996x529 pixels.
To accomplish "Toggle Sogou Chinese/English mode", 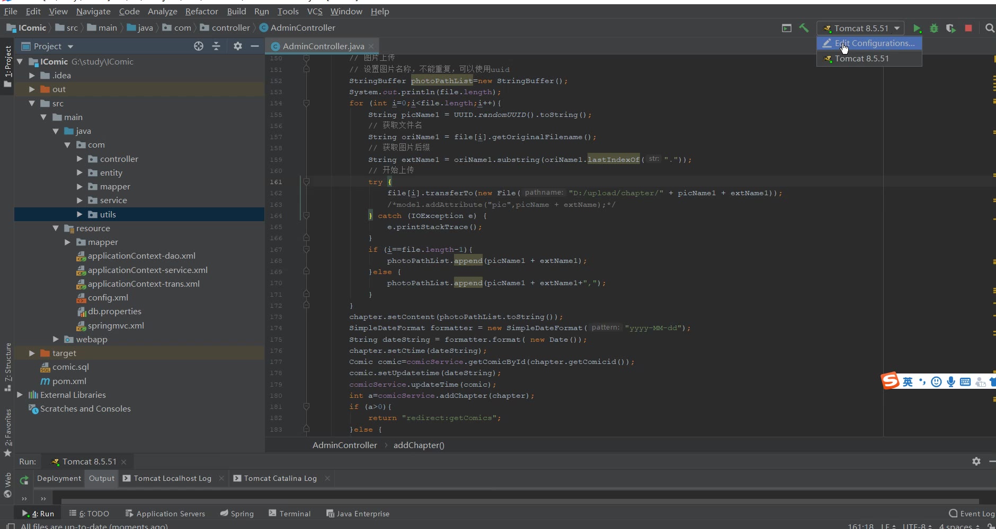I will tap(908, 381).
